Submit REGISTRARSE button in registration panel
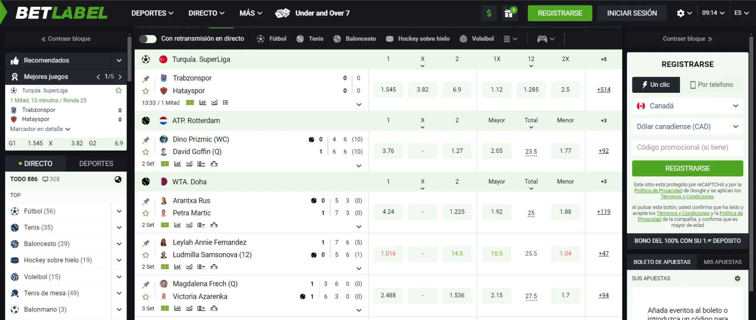This screenshot has height=320, width=756. (x=688, y=168)
